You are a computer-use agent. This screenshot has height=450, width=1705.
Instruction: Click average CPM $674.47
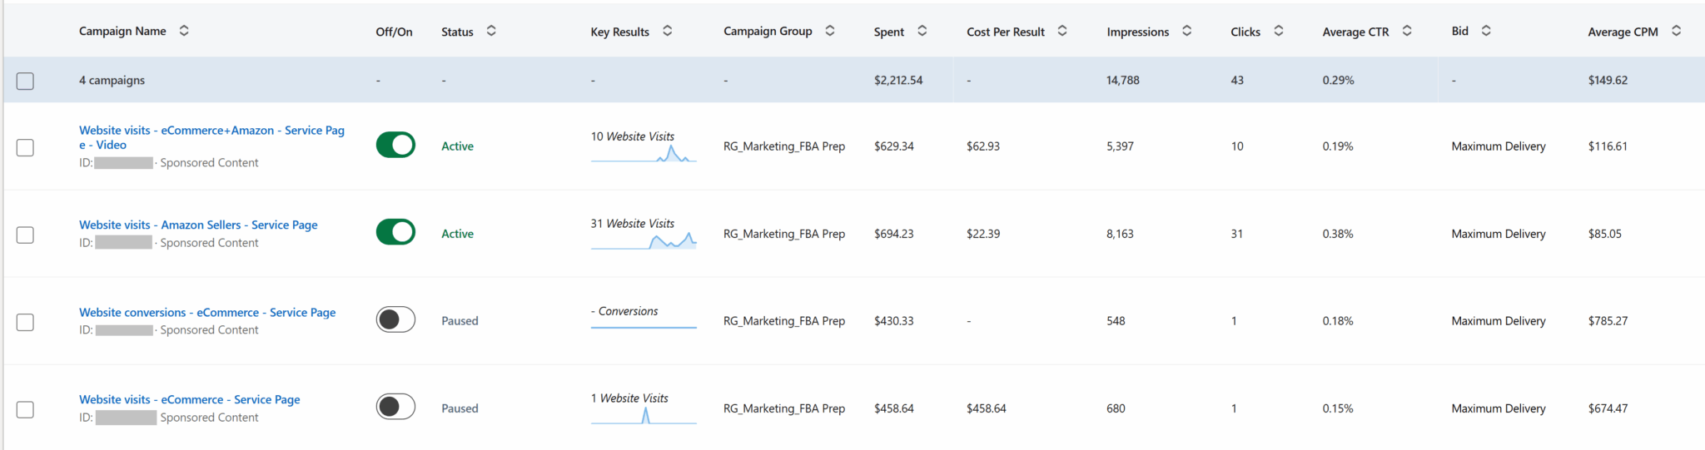pos(1608,408)
